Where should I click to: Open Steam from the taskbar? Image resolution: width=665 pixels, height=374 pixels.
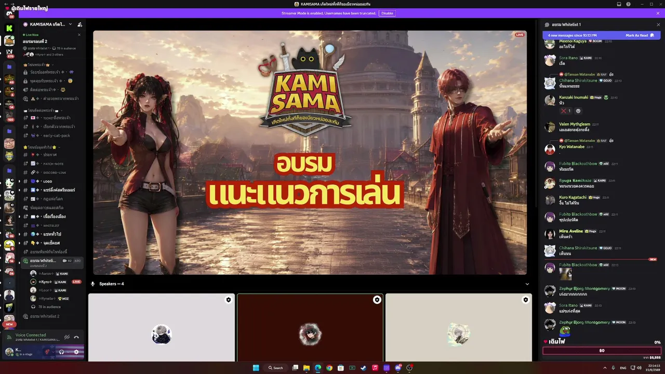click(364, 368)
